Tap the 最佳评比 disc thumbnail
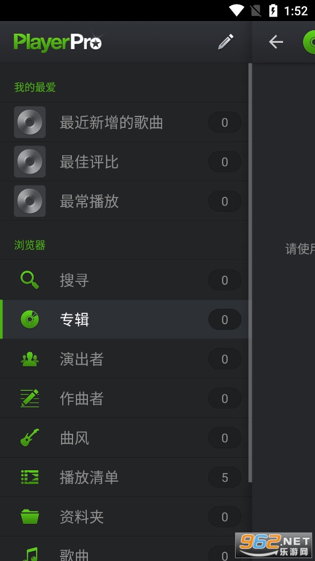The height and width of the screenshot is (561, 315). pyautogui.click(x=30, y=162)
